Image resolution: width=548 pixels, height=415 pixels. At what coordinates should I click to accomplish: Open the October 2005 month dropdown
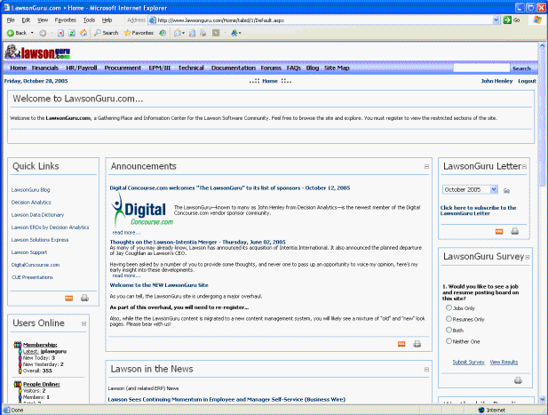tap(494, 189)
